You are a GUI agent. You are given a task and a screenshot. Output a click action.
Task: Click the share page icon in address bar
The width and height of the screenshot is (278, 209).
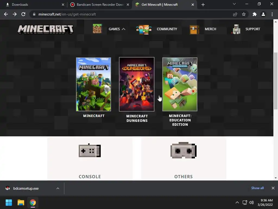(x=235, y=14)
